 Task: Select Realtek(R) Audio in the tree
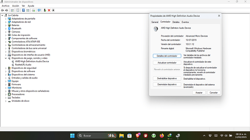[23, 65]
